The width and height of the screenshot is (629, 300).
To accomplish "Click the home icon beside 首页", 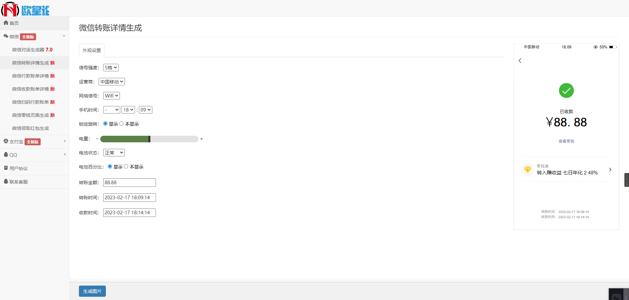I will [x=6, y=23].
